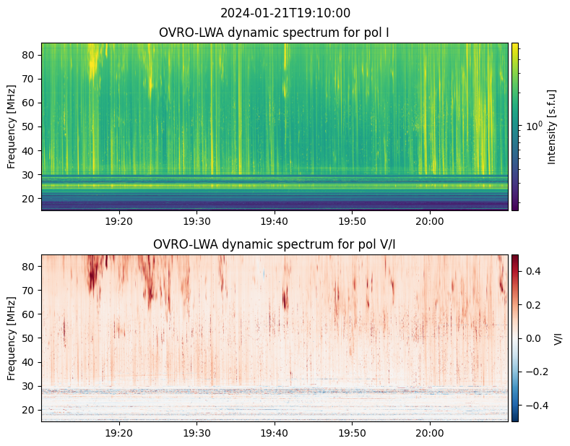Click the 19:40 time tick on pol I plot
The height and width of the screenshot is (446, 570).
tap(275, 220)
